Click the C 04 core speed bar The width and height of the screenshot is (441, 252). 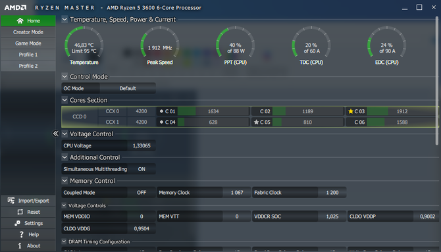click(213, 122)
